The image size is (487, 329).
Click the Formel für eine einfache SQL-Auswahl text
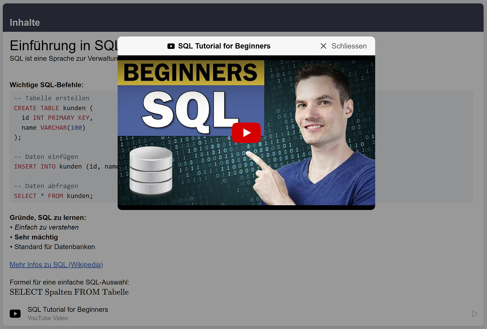pyautogui.click(x=70, y=282)
